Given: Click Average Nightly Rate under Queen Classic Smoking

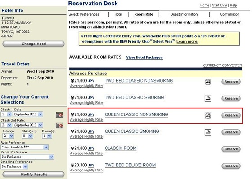Looking at the screenshot, I should 86,136.
